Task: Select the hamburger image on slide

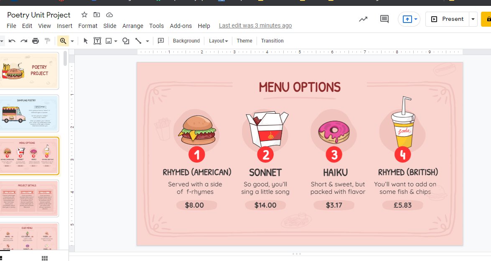Action: pyautogui.click(x=197, y=130)
